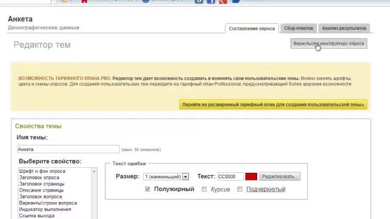Click the Текст color code field

click(x=230, y=176)
